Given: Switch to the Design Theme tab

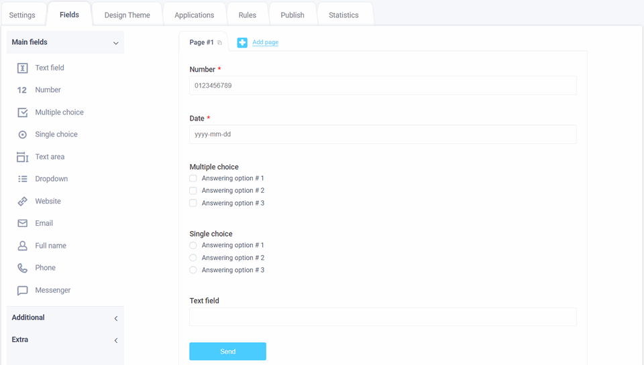Looking at the screenshot, I should click(x=127, y=15).
